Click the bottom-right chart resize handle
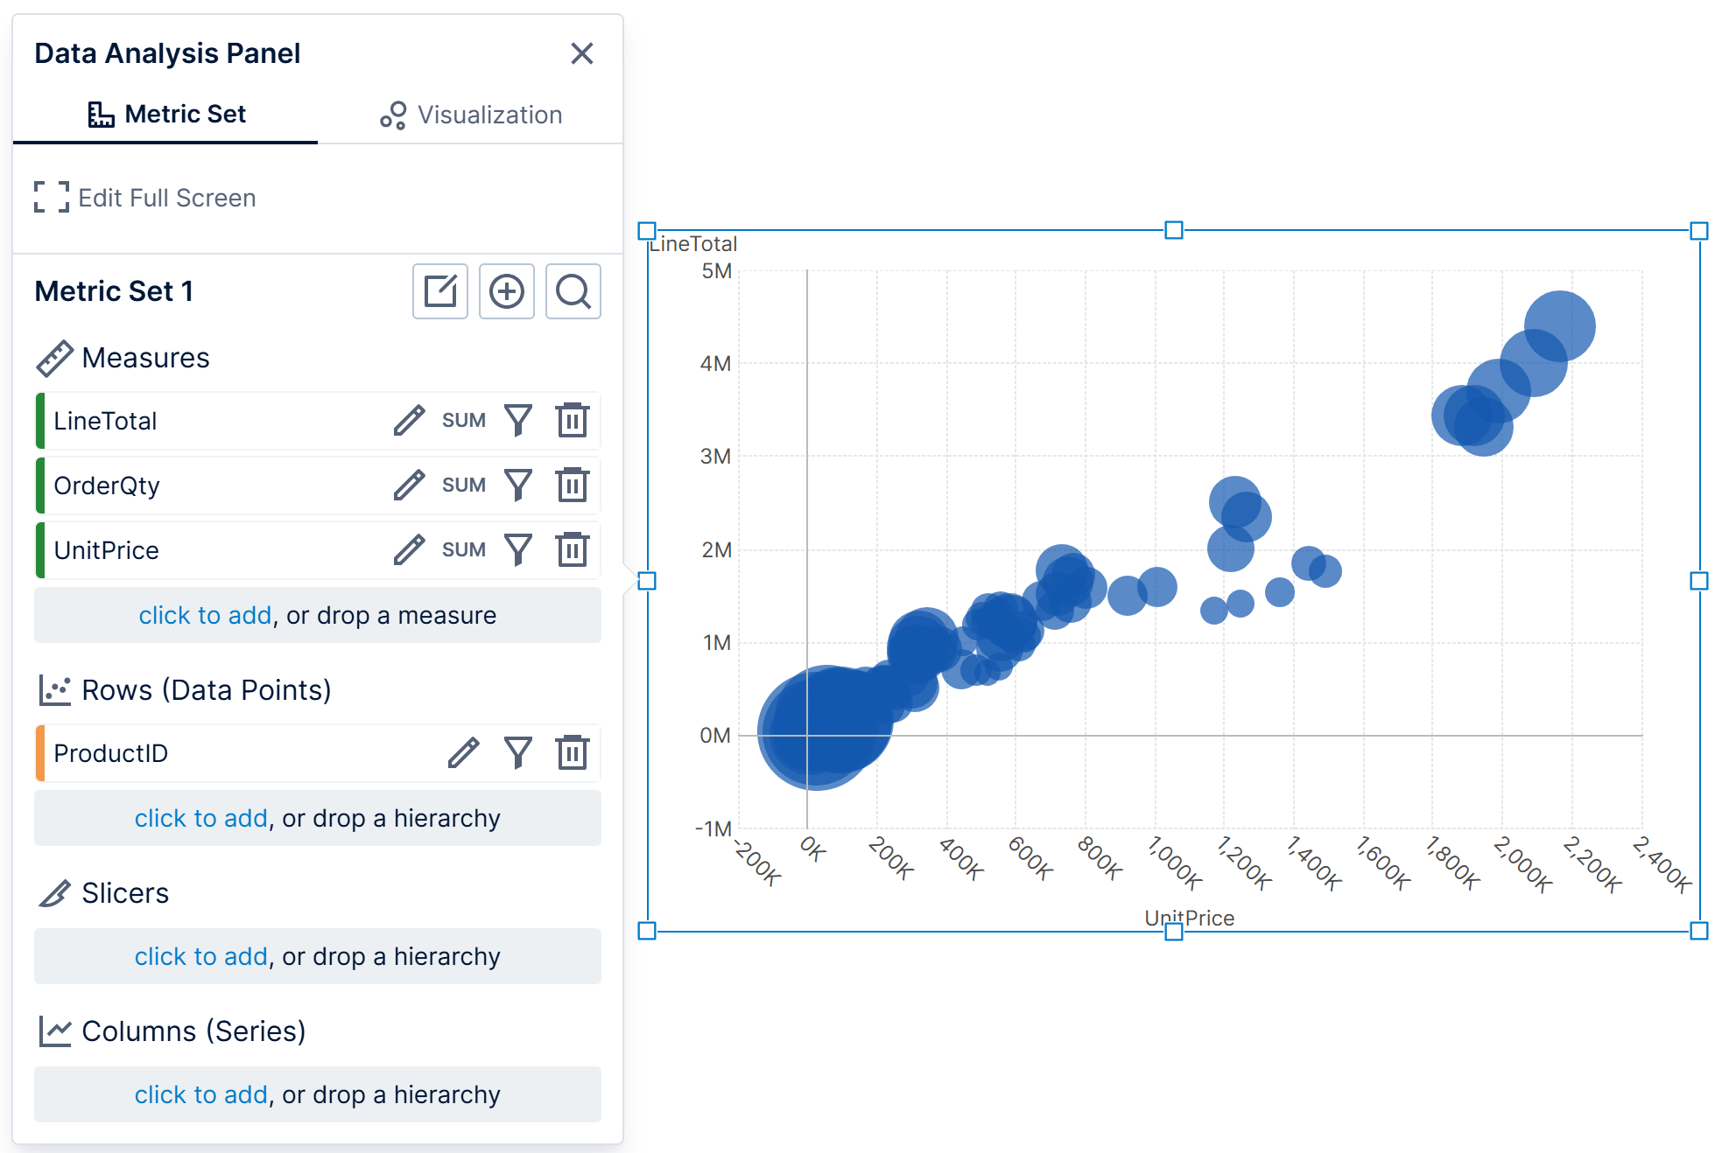The image size is (1722, 1153). click(1699, 931)
